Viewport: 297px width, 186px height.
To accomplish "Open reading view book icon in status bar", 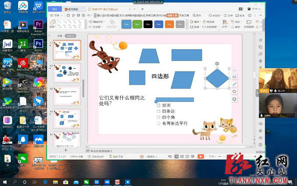I will point(187,156).
